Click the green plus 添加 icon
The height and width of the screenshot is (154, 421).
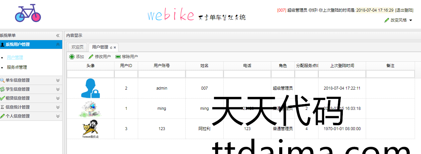click(72, 57)
